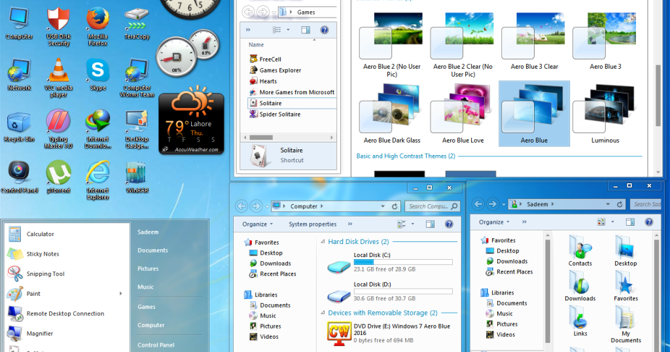The height and width of the screenshot is (352, 670).
Task: Launch USB Disk Security shortcut
Action: point(58,26)
